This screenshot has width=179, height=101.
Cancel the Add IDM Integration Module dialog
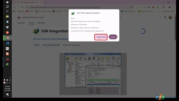113,37
